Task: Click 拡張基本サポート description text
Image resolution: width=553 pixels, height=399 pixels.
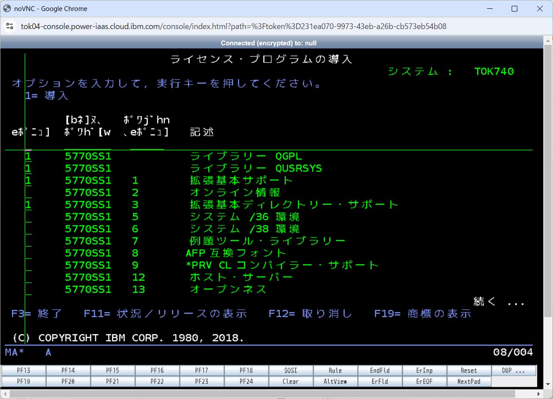Action: click(242, 181)
